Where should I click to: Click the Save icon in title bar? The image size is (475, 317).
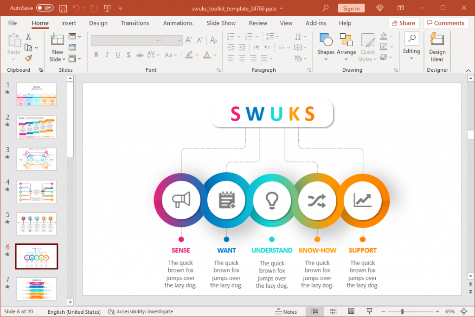[63, 8]
